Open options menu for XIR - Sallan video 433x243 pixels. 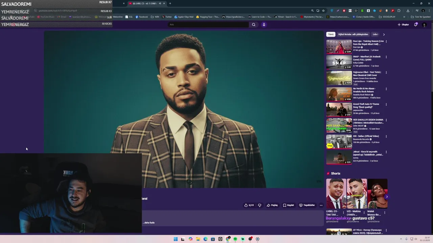[386, 137]
